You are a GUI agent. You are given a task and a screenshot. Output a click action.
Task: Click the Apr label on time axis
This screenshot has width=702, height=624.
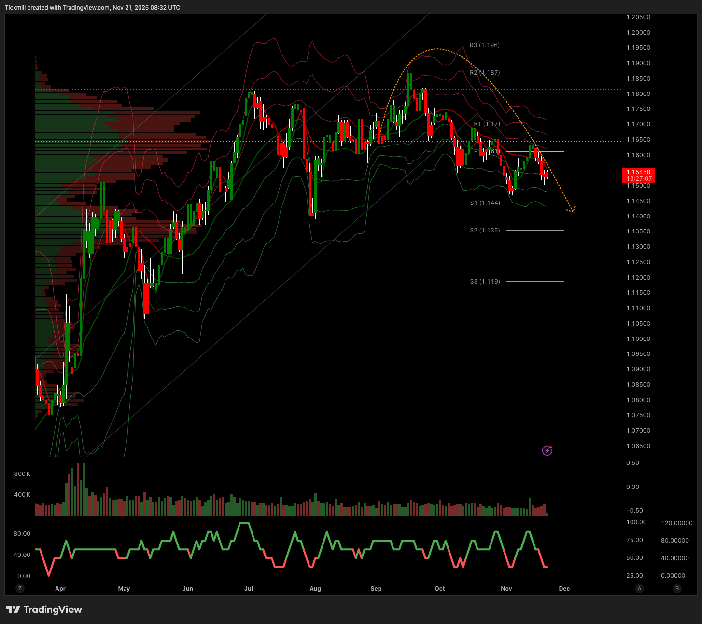coord(60,589)
